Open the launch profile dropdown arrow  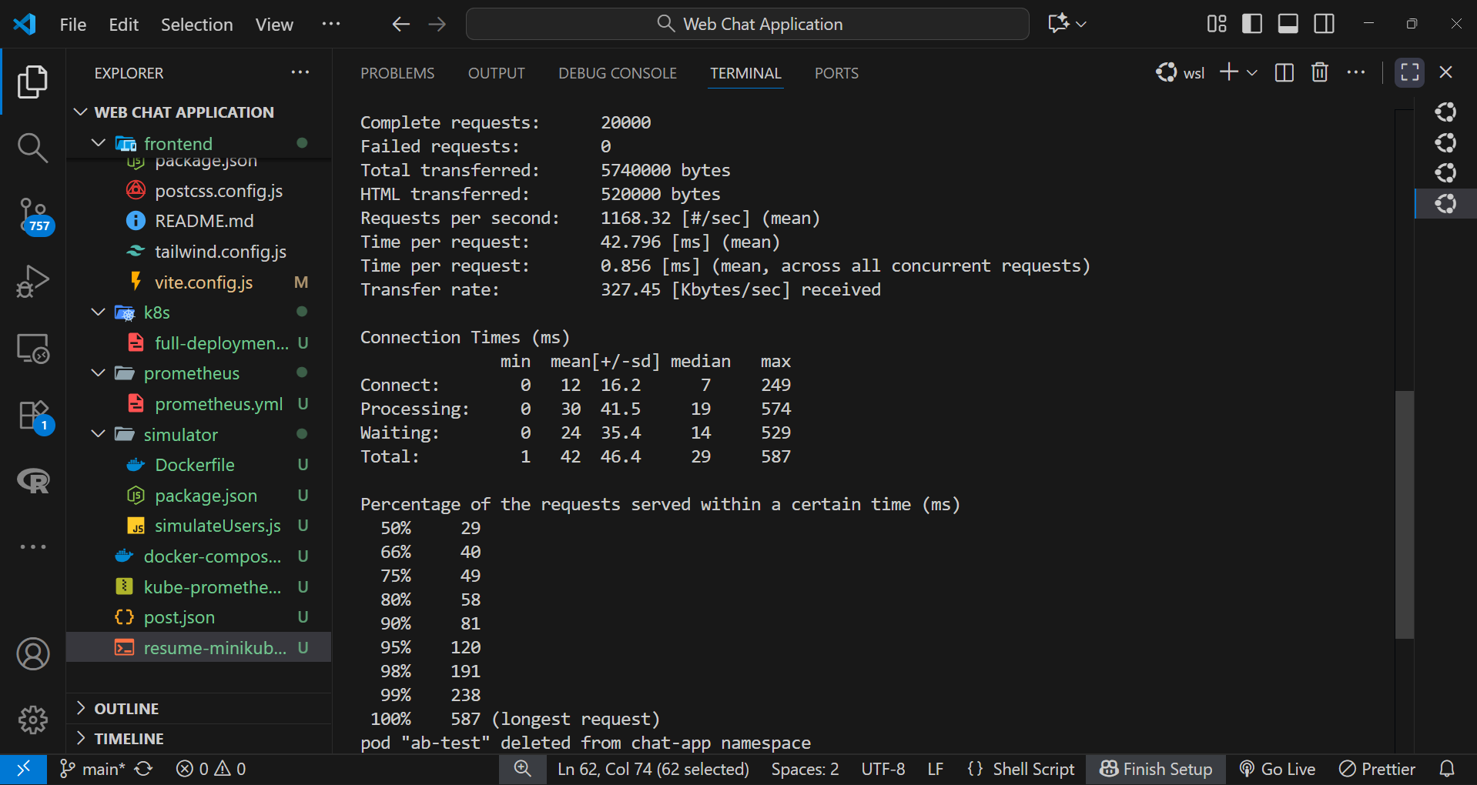(1252, 73)
